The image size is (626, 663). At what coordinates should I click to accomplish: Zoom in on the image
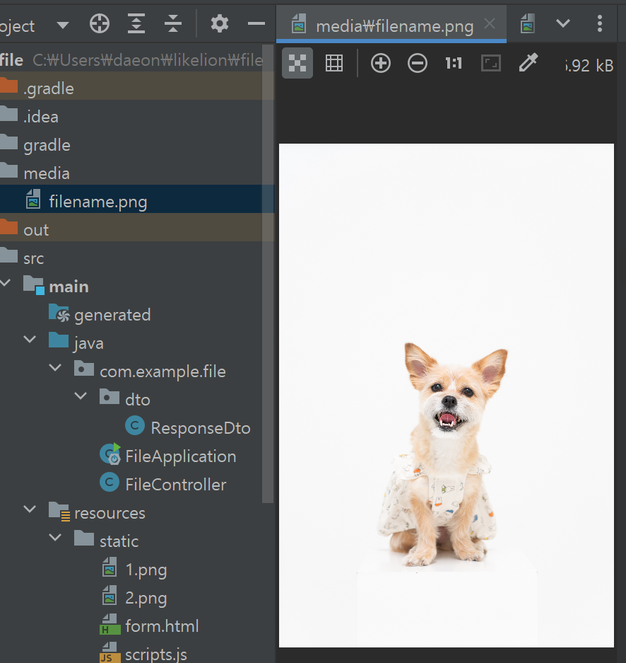pyautogui.click(x=380, y=64)
